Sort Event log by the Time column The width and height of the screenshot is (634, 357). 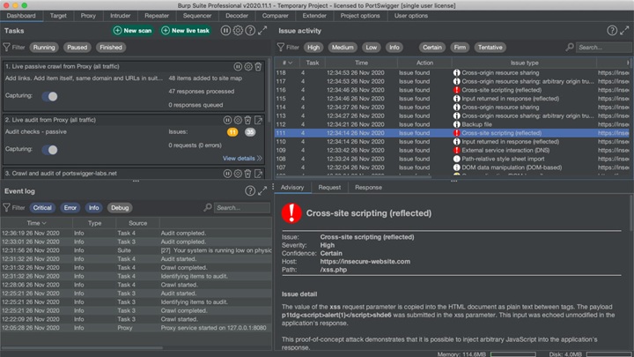tap(35, 223)
